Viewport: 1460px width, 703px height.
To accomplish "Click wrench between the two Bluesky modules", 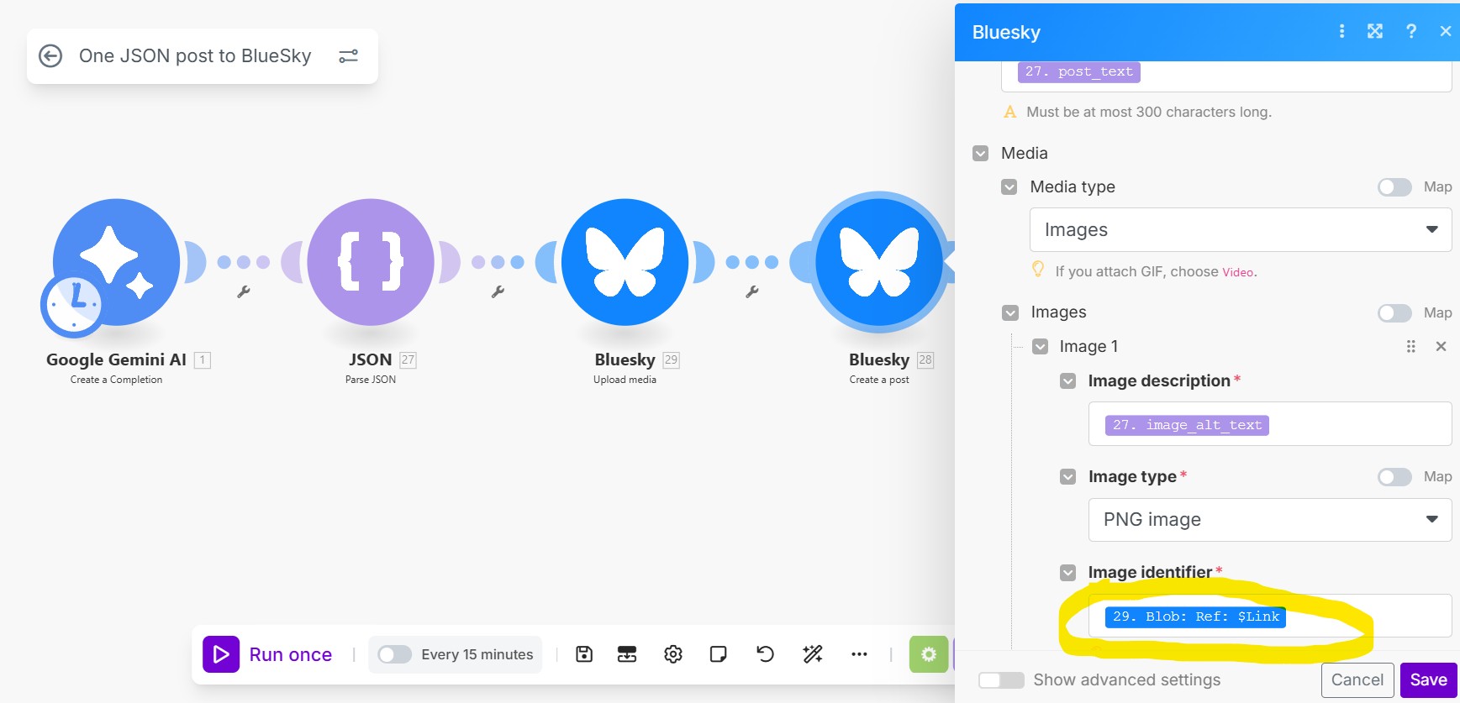I will (x=752, y=292).
